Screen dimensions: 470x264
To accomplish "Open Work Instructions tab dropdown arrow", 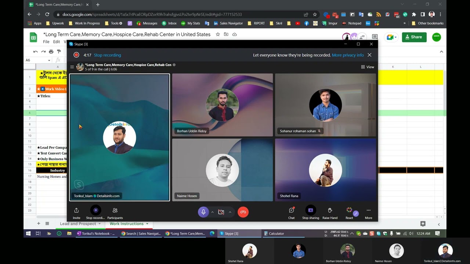I will 147,224.
